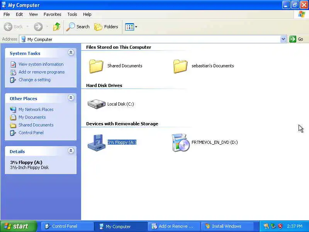This screenshot has height=232, width=309.
Task: Toggle the Folders pane
Action: point(106,27)
